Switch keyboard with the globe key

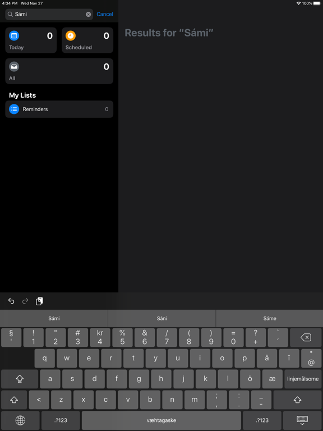pos(20,420)
